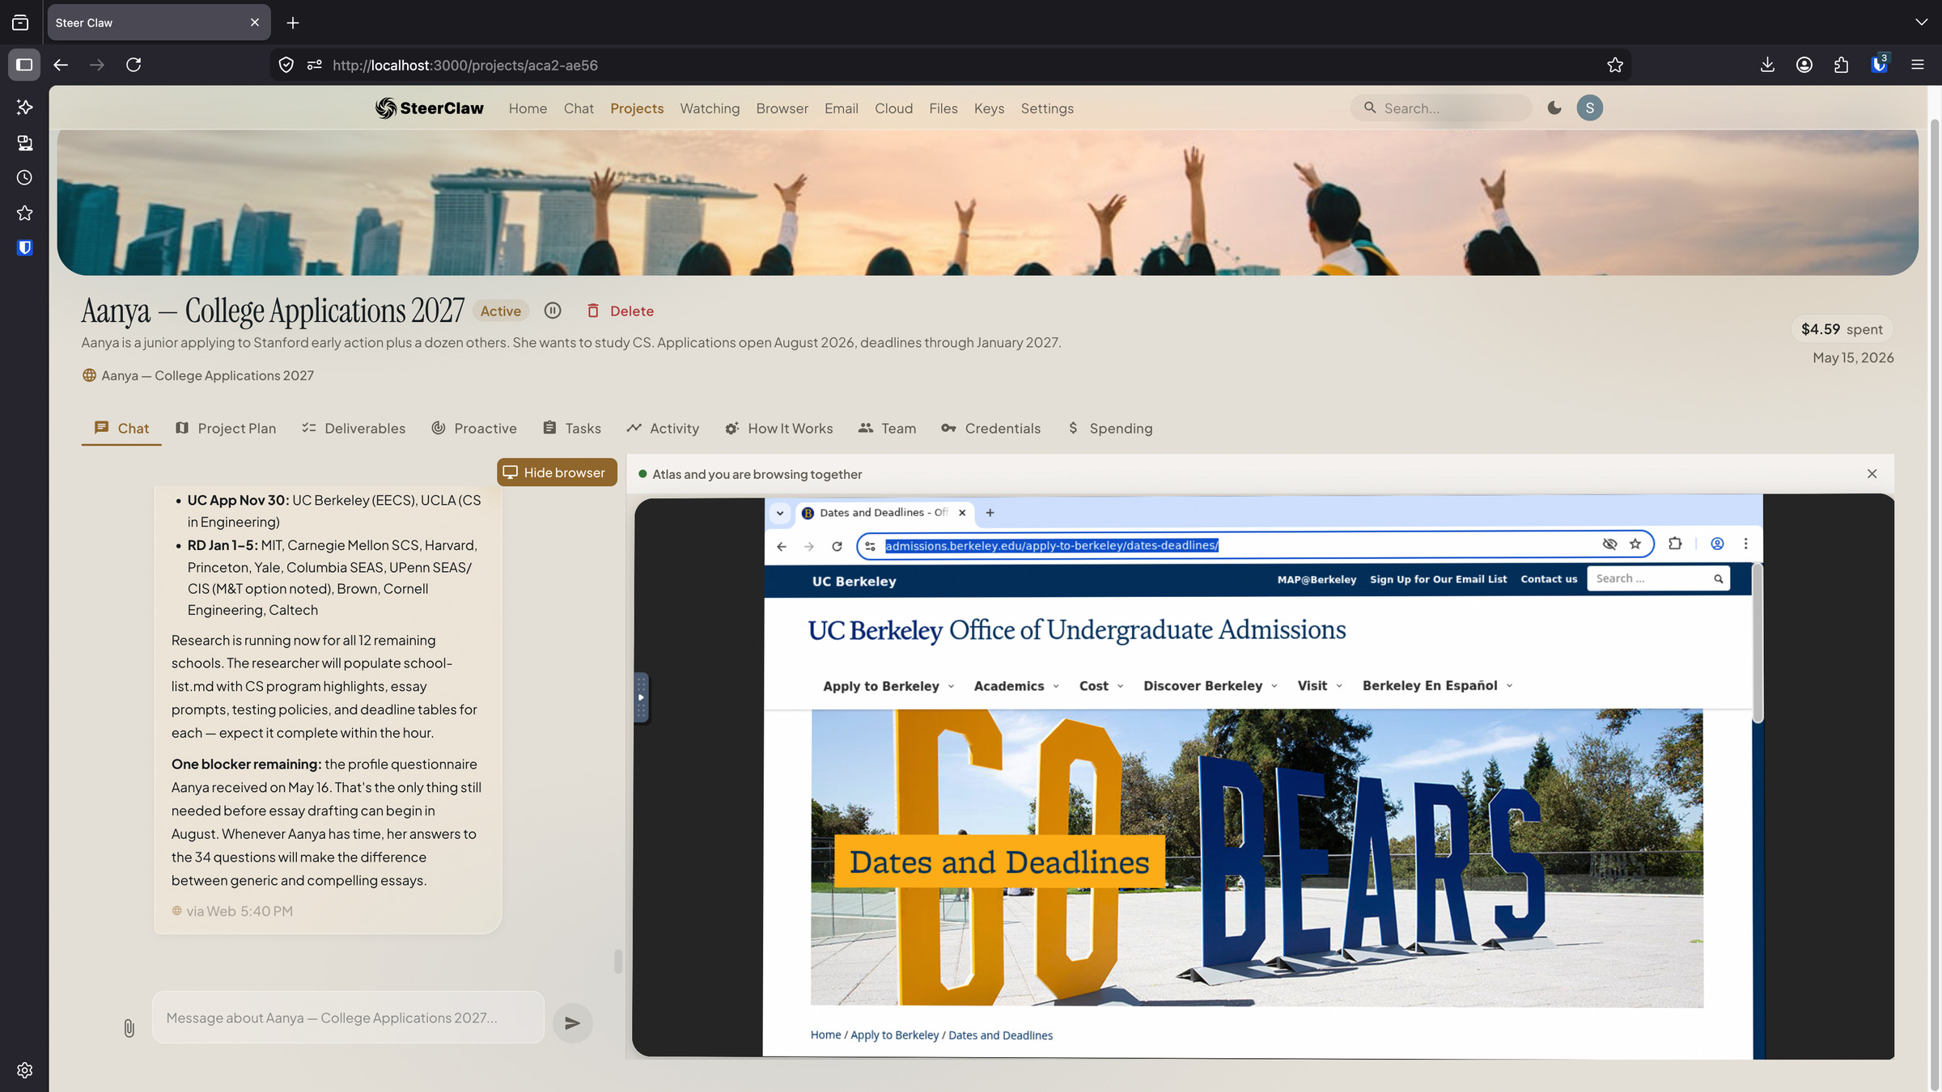The image size is (1942, 1092).
Task: Expand Visit dropdown
Action: 1320,686
